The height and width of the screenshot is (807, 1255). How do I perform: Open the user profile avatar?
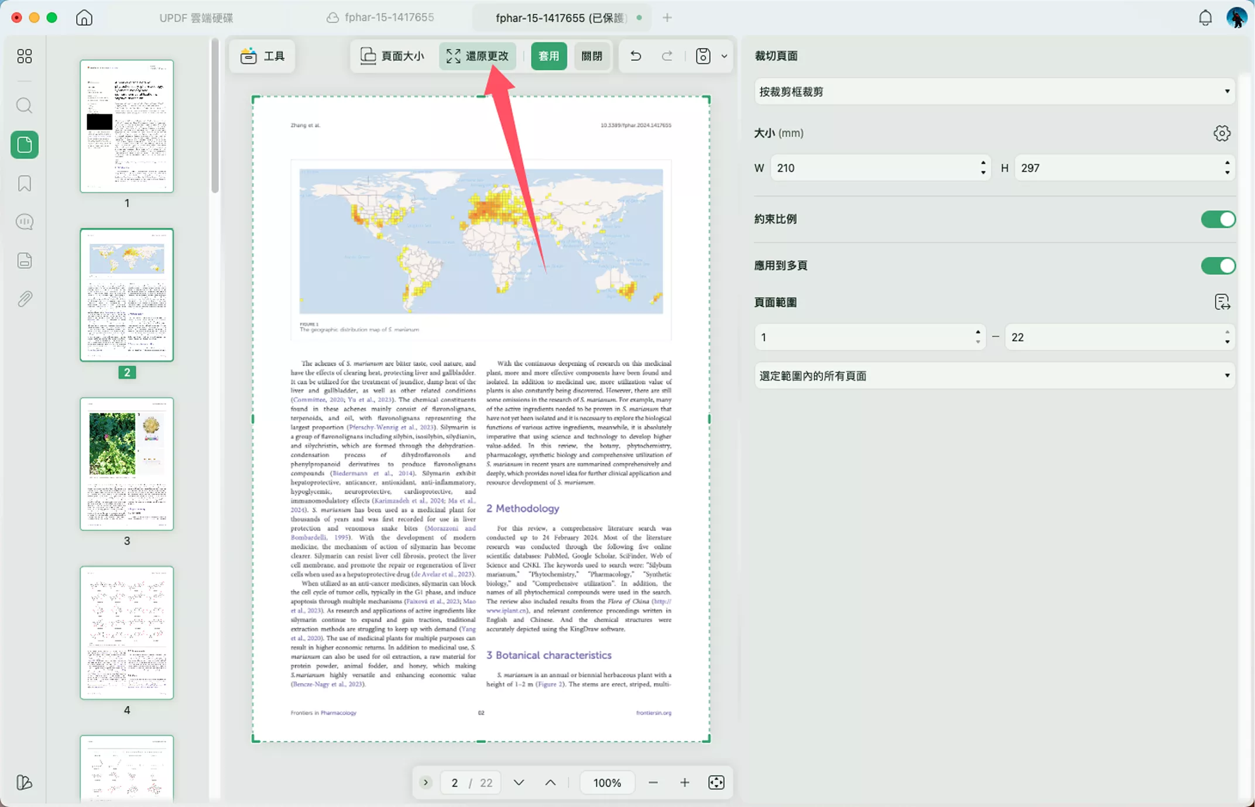[x=1237, y=18]
